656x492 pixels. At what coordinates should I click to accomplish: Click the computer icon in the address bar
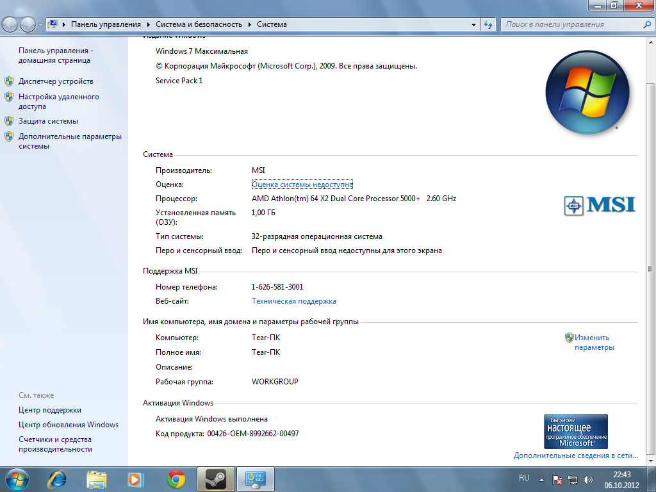tap(53, 24)
